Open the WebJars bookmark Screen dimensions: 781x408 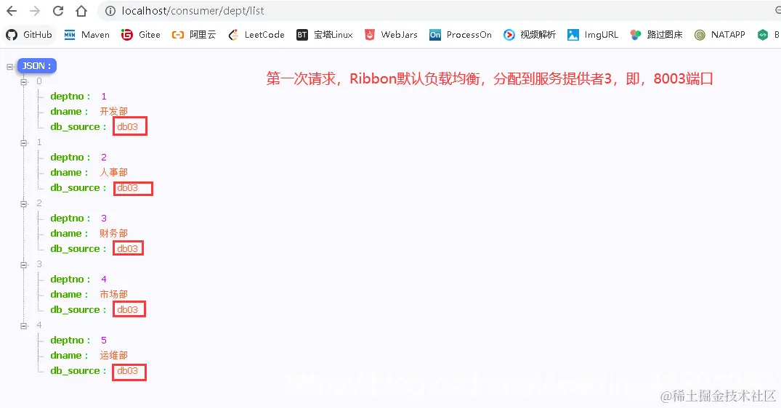(391, 35)
